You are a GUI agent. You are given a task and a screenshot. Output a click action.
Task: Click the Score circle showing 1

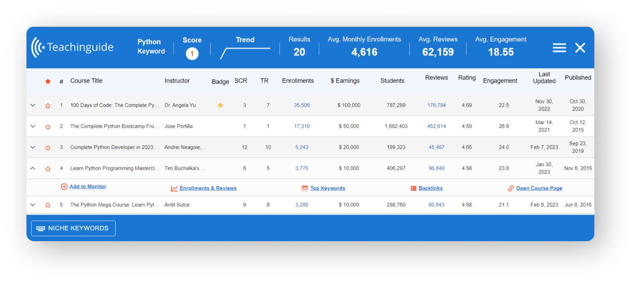pyautogui.click(x=192, y=54)
